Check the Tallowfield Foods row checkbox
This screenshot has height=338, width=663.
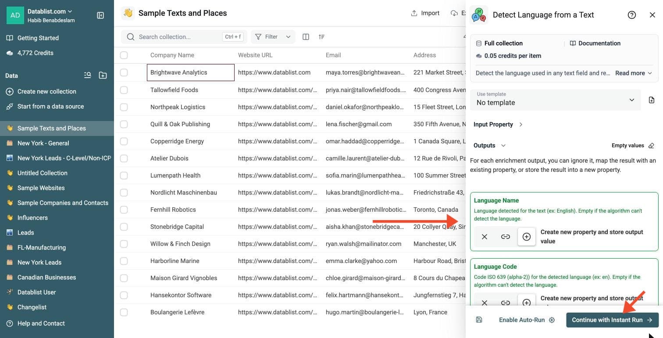(x=124, y=90)
